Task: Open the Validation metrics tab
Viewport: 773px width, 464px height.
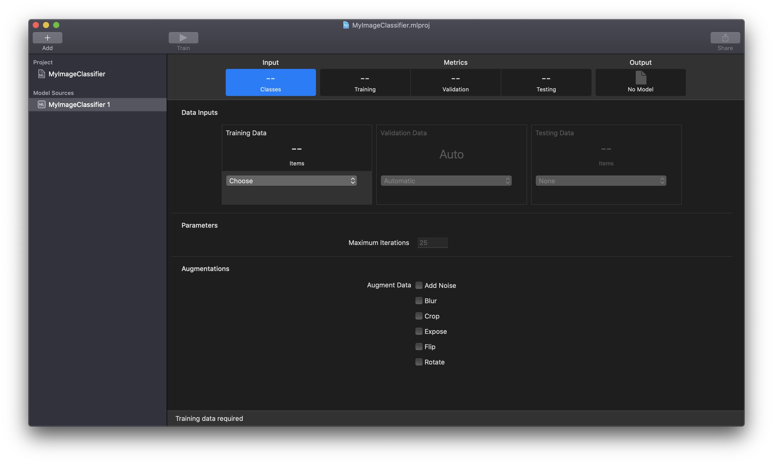Action: pyautogui.click(x=455, y=82)
